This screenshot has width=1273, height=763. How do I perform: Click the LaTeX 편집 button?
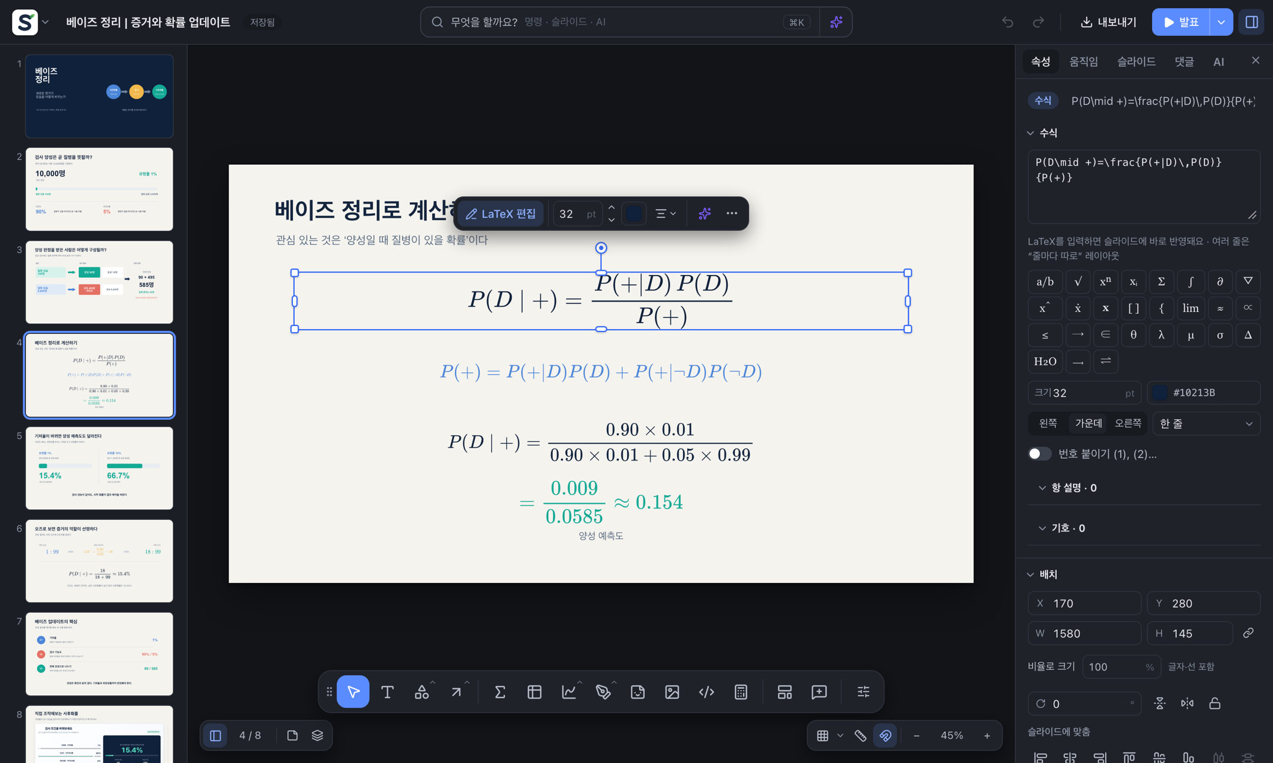(x=501, y=214)
